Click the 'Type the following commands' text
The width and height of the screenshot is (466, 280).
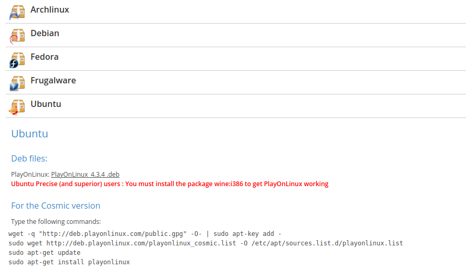56,222
